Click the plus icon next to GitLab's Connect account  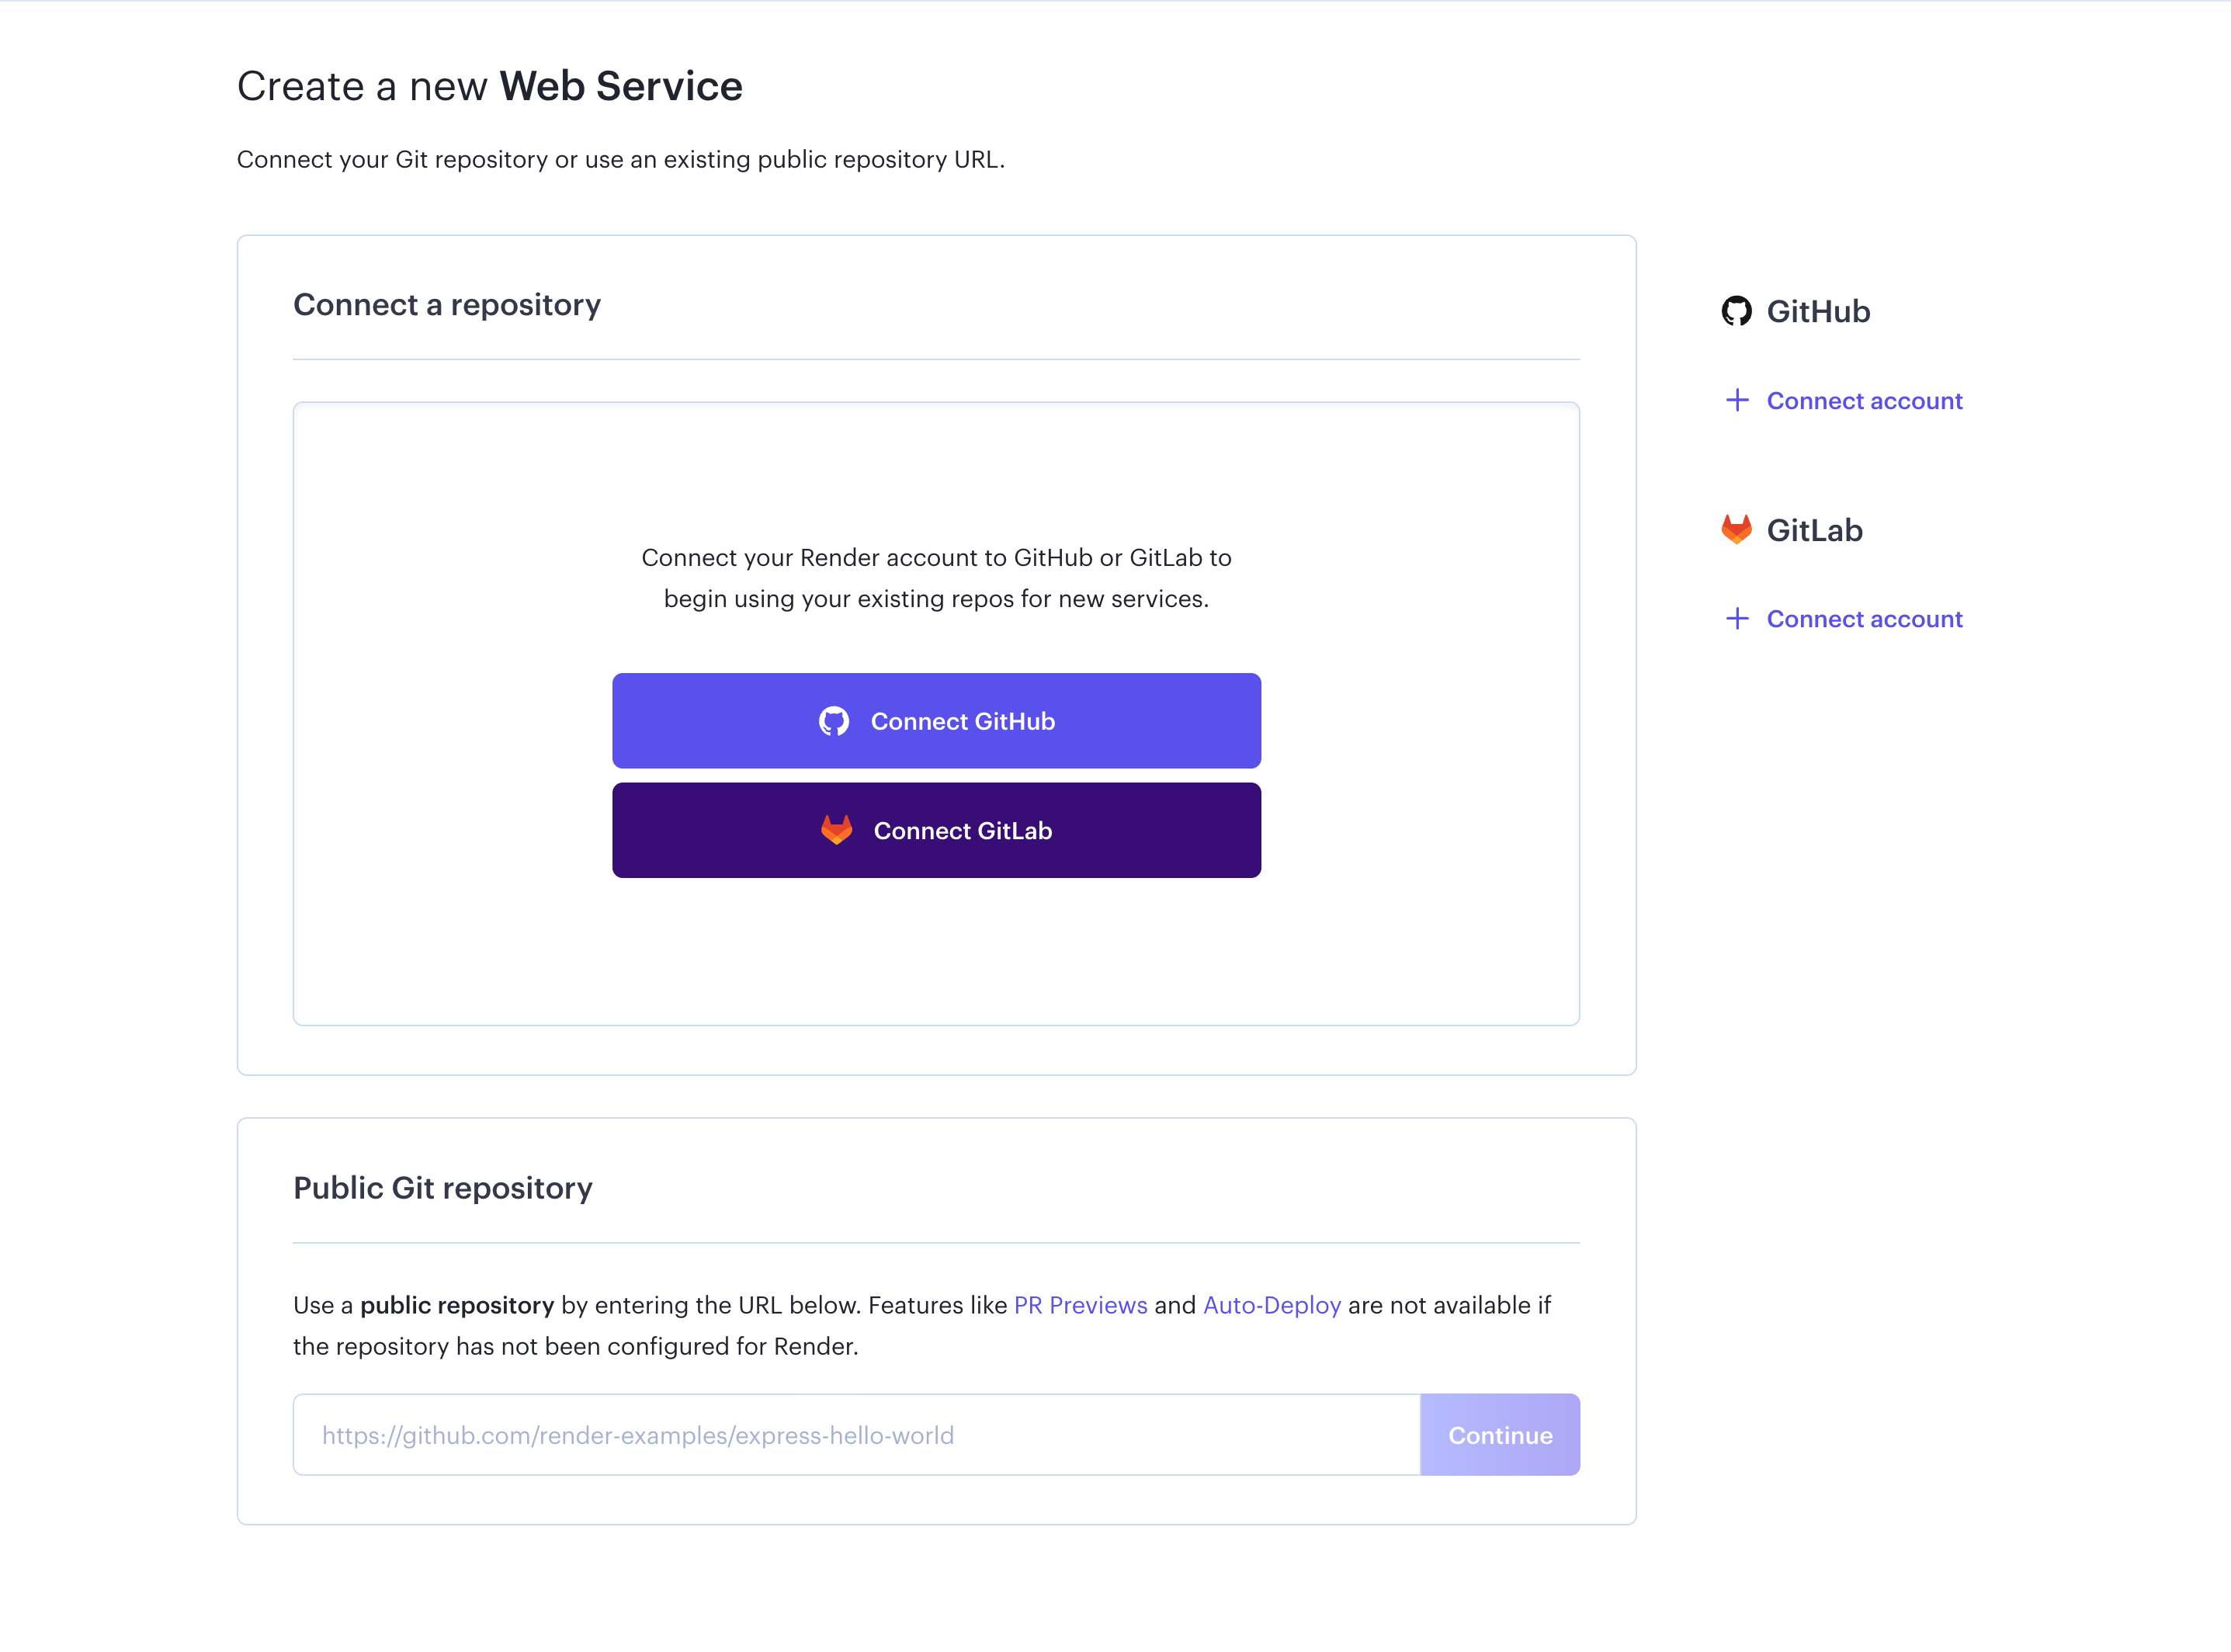click(1737, 618)
